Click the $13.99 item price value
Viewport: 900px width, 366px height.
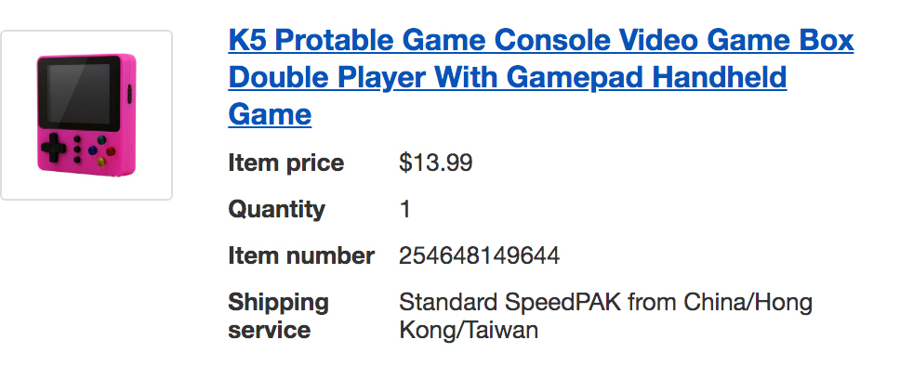[436, 163]
